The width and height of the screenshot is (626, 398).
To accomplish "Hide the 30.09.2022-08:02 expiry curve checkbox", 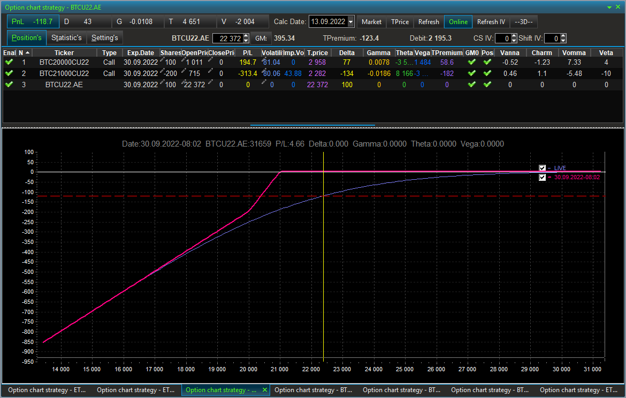I will [x=542, y=177].
